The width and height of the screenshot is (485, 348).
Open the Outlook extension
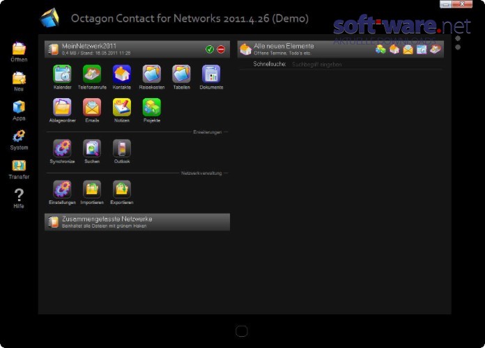[x=122, y=148]
